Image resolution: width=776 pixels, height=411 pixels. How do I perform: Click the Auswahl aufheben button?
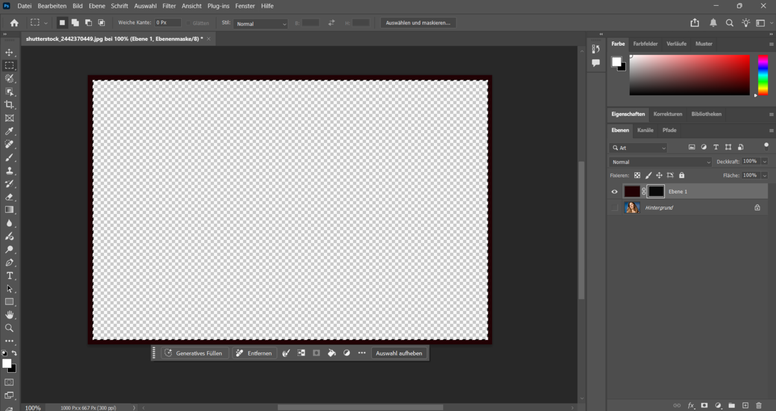coord(399,353)
